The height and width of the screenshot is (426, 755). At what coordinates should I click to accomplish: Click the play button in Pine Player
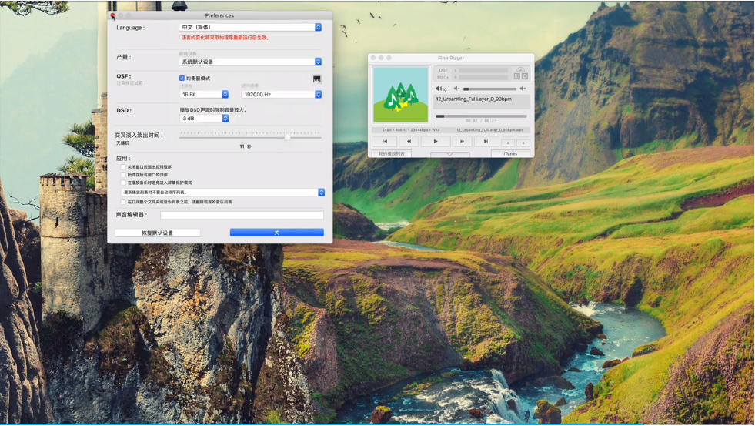(x=436, y=141)
